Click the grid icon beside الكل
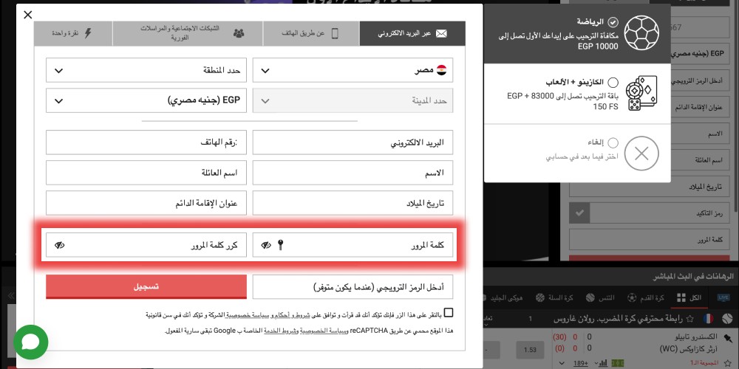The height and width of the screenshot is (369, 739). tap(681, 297)
